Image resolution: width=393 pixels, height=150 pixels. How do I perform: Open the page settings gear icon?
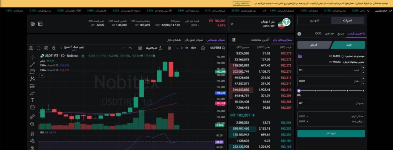(x=33, y=24)
